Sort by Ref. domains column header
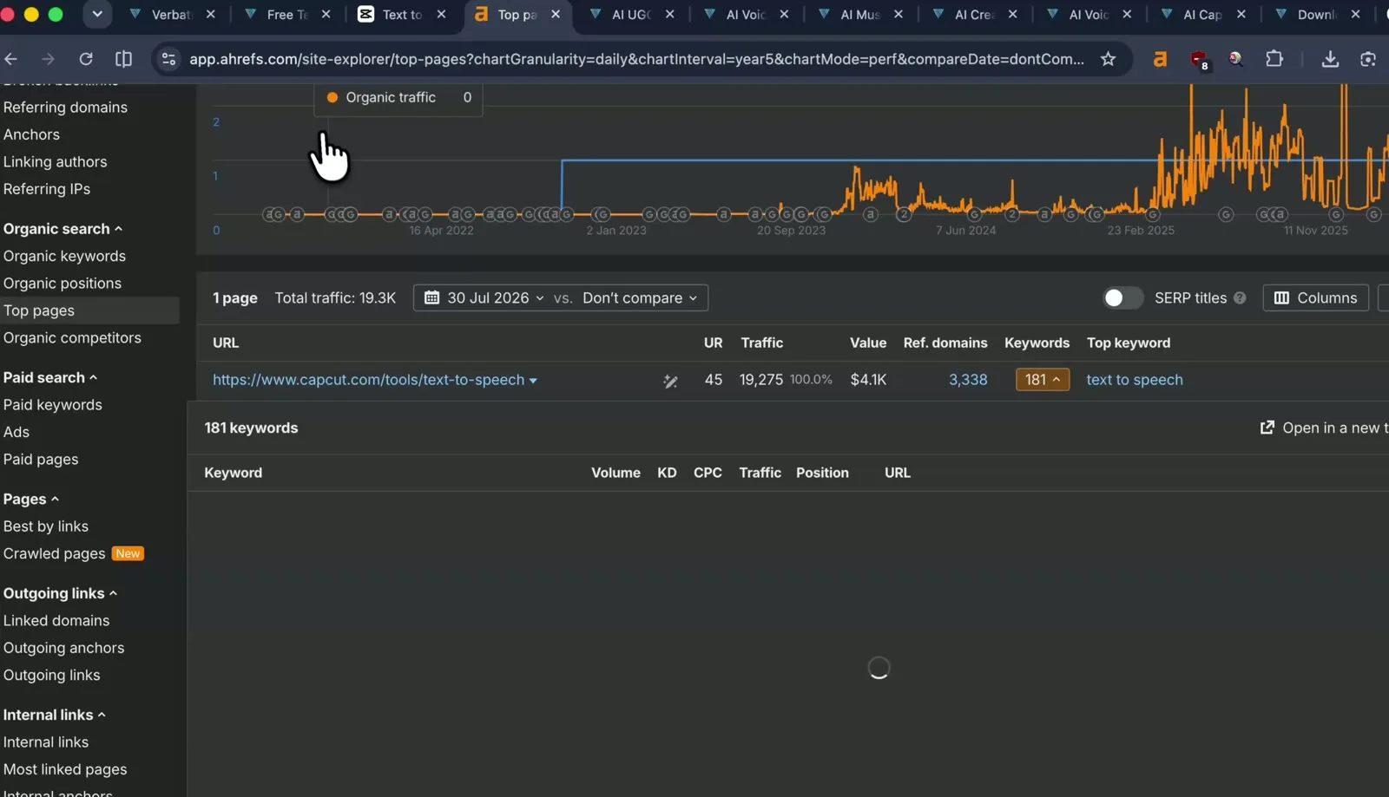Viewport: 1389px width, 797px height. [x=945, y=343]
